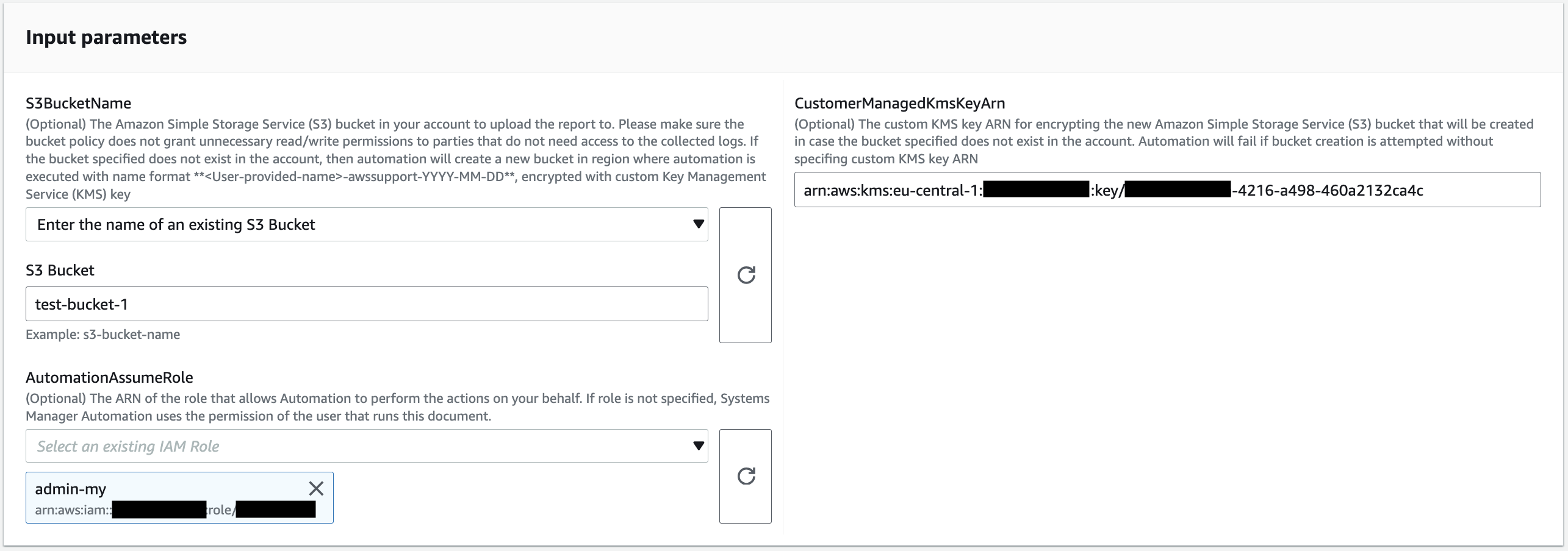Open the Select an existing IAM Role dropdown
The image size is (1568, 551).
(366, 446)
